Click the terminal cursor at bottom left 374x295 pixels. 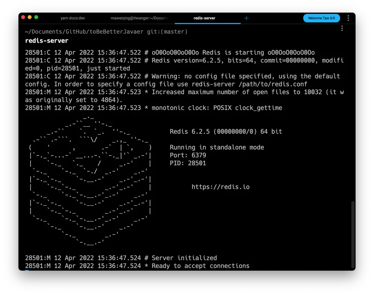[27, 270]
